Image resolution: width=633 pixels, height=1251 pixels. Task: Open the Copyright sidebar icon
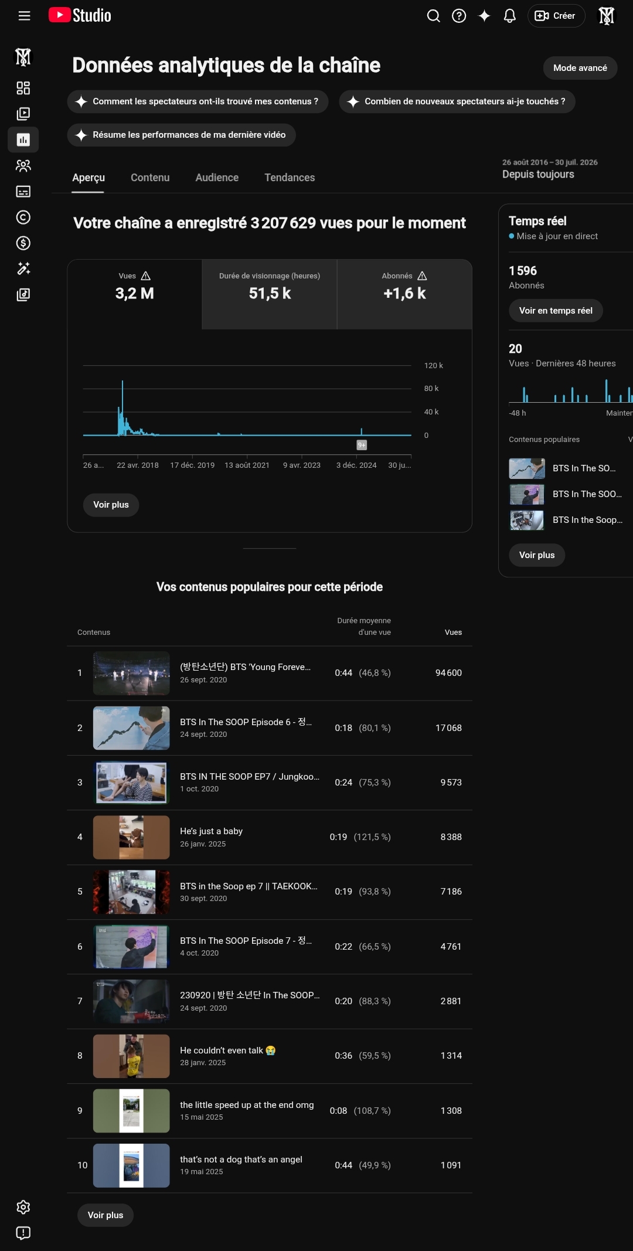pos(23,217)
